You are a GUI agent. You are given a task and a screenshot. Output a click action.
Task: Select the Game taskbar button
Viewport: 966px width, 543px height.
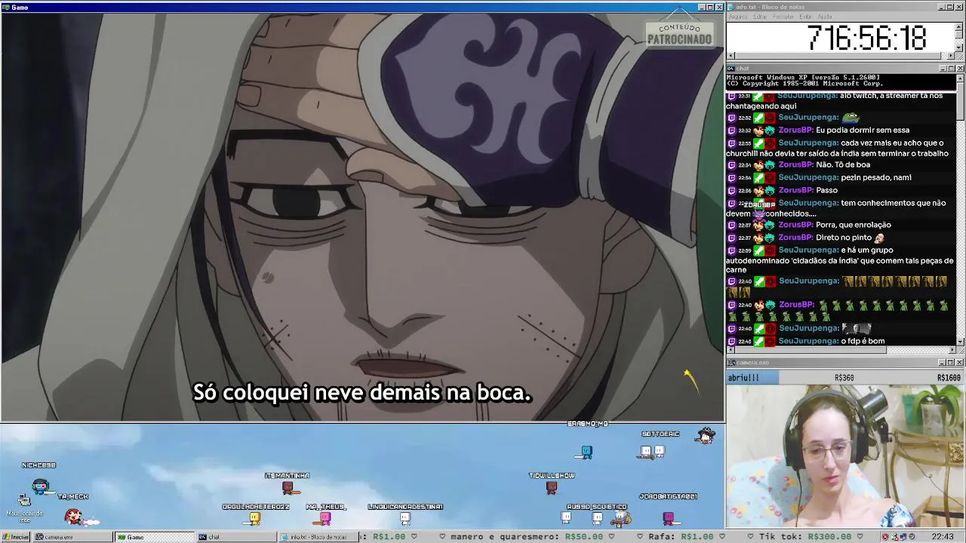[154, 537]
